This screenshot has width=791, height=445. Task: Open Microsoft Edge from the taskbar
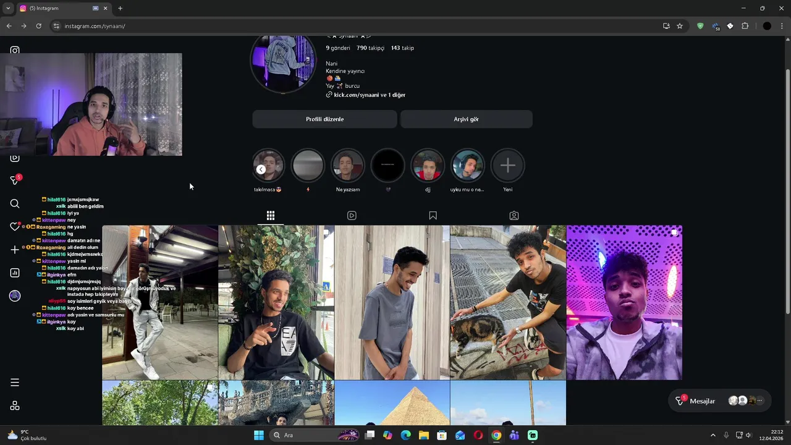pos(405,435)
